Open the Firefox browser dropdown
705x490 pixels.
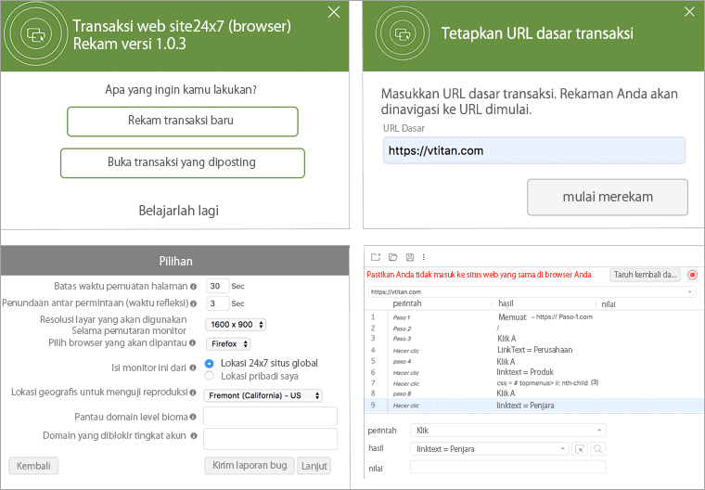tap(228, 343)
